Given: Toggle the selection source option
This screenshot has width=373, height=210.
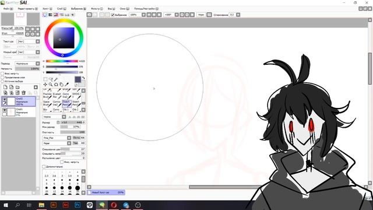Looking at the screenshot, I should point(2,81).
